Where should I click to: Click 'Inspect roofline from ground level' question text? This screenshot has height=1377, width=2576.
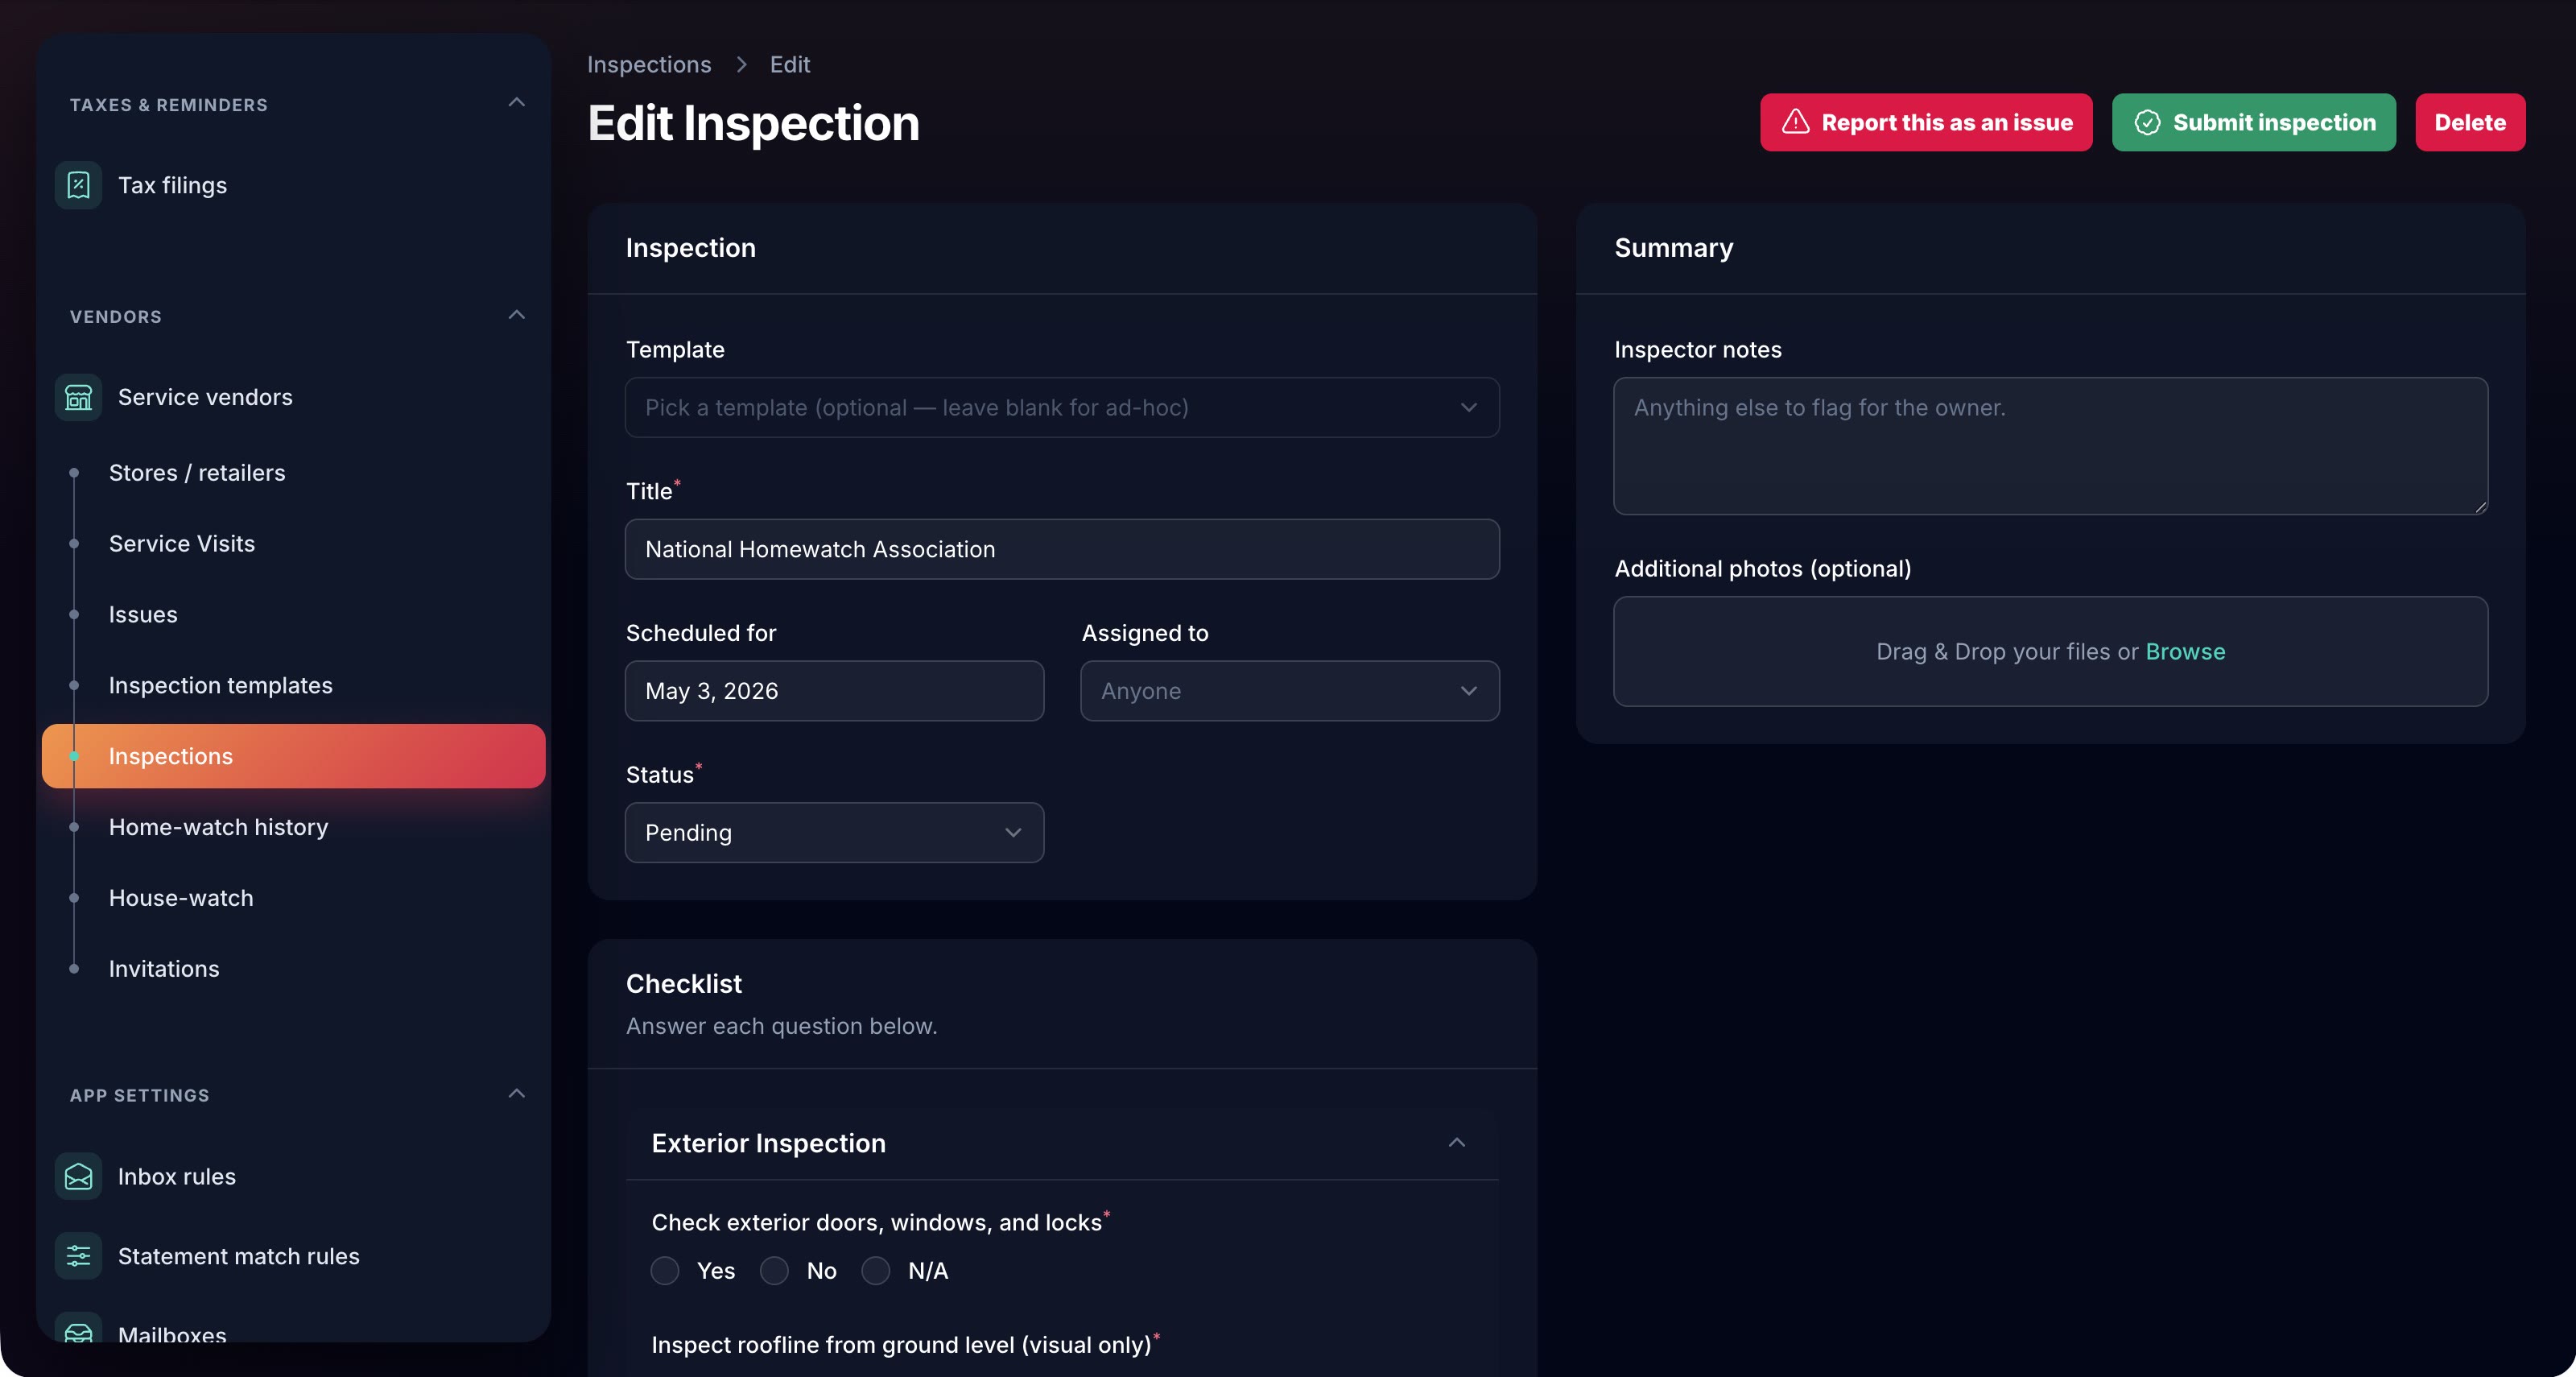tap(901, 1344)
